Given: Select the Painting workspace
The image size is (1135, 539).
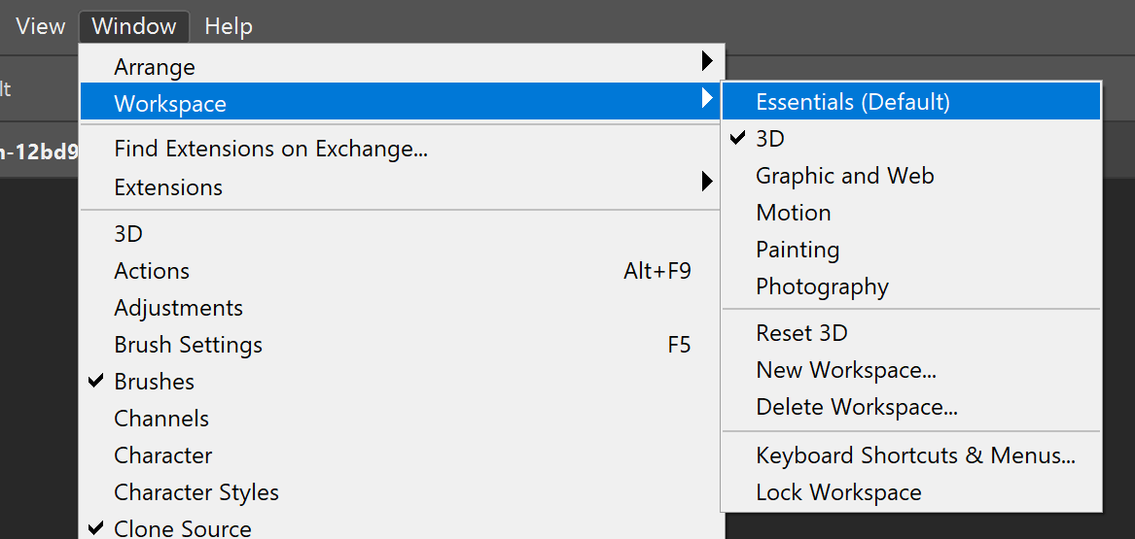Looking at the screenshot, I should pos(797,250).
